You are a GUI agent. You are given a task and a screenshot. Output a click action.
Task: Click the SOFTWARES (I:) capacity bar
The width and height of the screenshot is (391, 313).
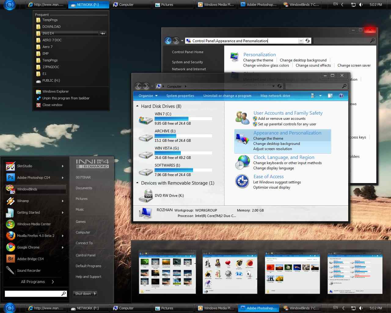[x=183, y=170]
